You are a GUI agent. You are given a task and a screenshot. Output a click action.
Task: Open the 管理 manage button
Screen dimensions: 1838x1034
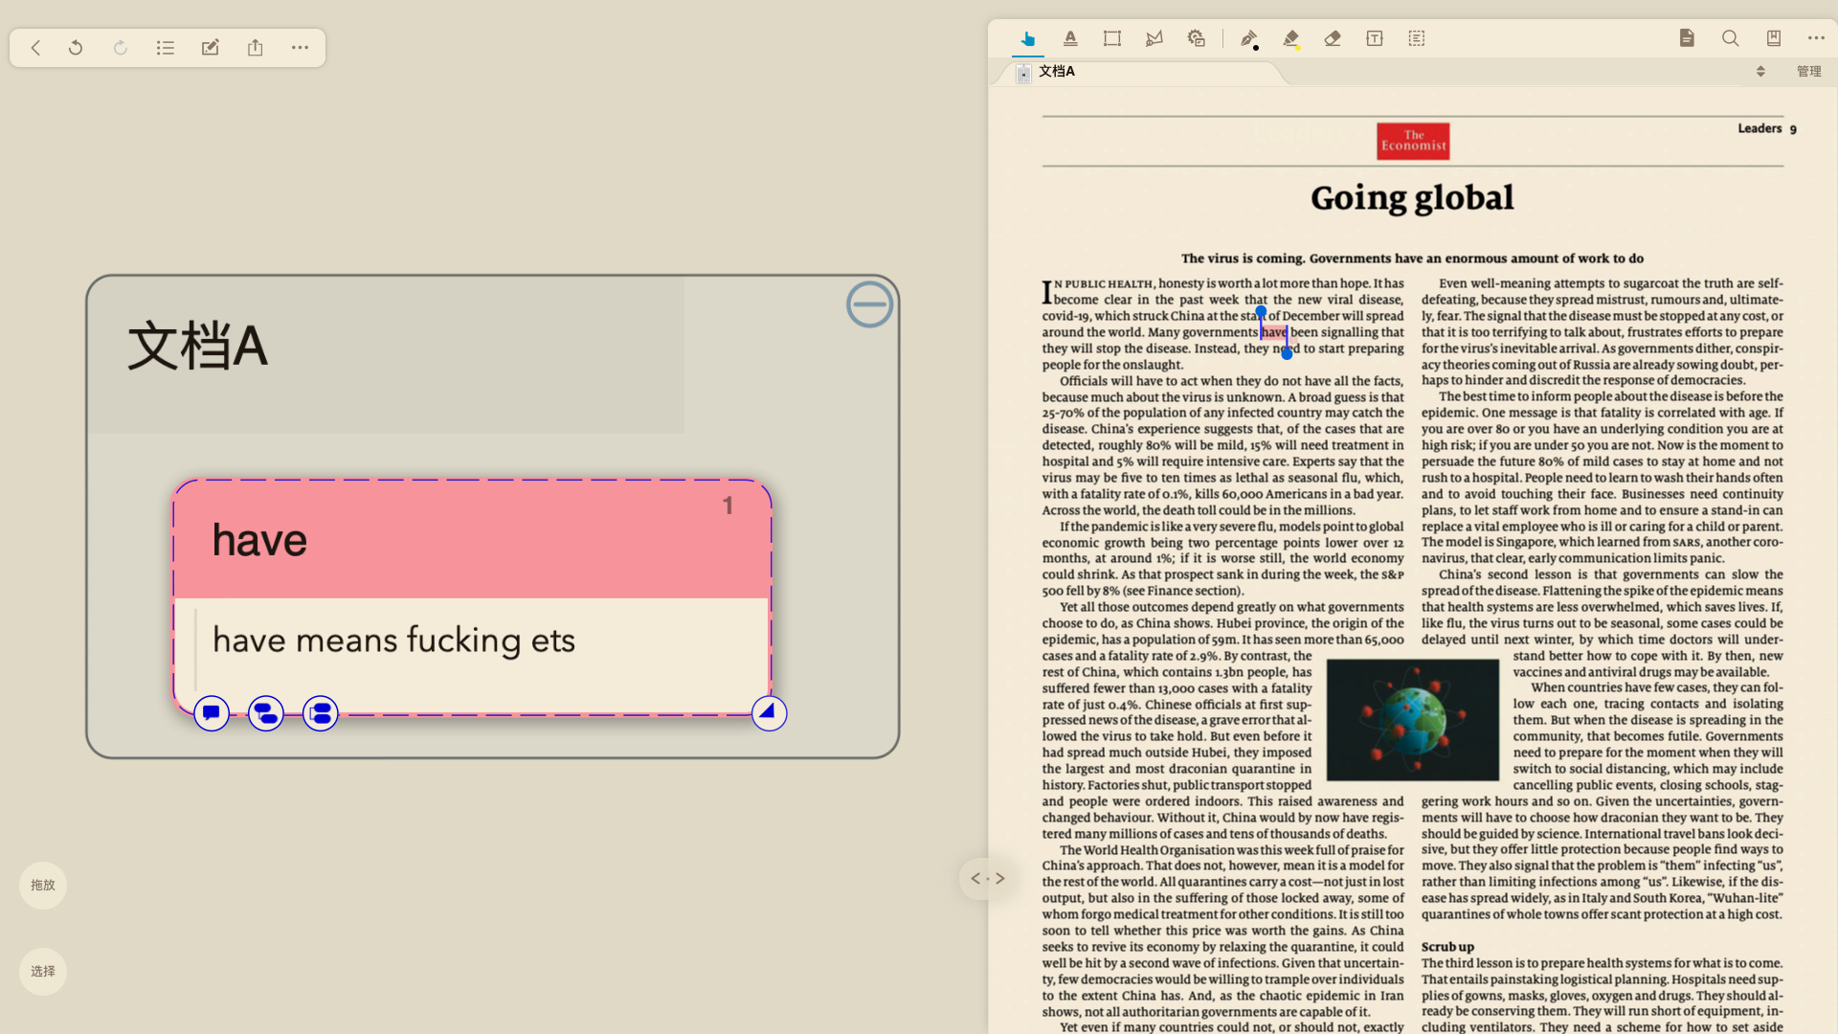pyautogui.click(x=1808, y=72)
